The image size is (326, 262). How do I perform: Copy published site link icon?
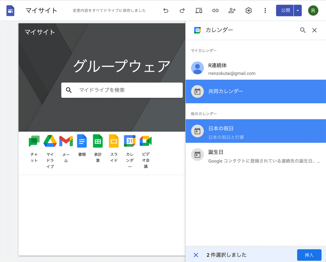[x=215, y=11]
